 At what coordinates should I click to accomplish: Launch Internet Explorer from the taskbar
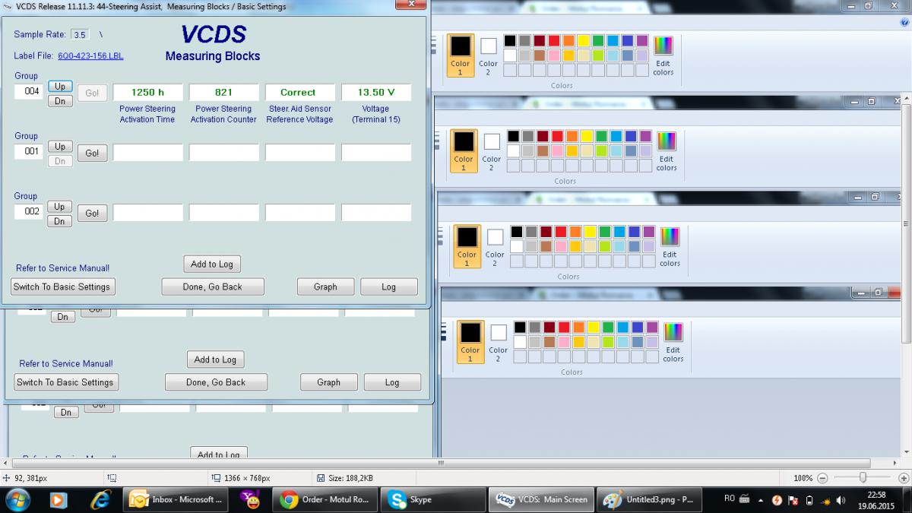click(100, 499)
